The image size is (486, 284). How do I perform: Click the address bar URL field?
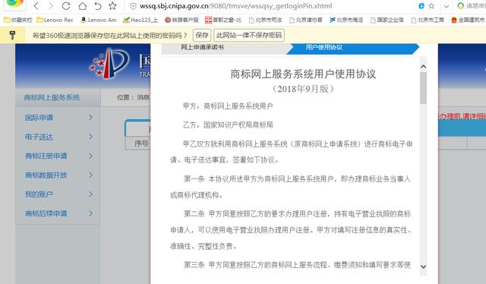235,6
